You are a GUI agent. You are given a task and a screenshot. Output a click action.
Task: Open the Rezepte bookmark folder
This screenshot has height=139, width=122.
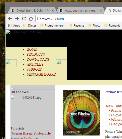click(76, 26)
